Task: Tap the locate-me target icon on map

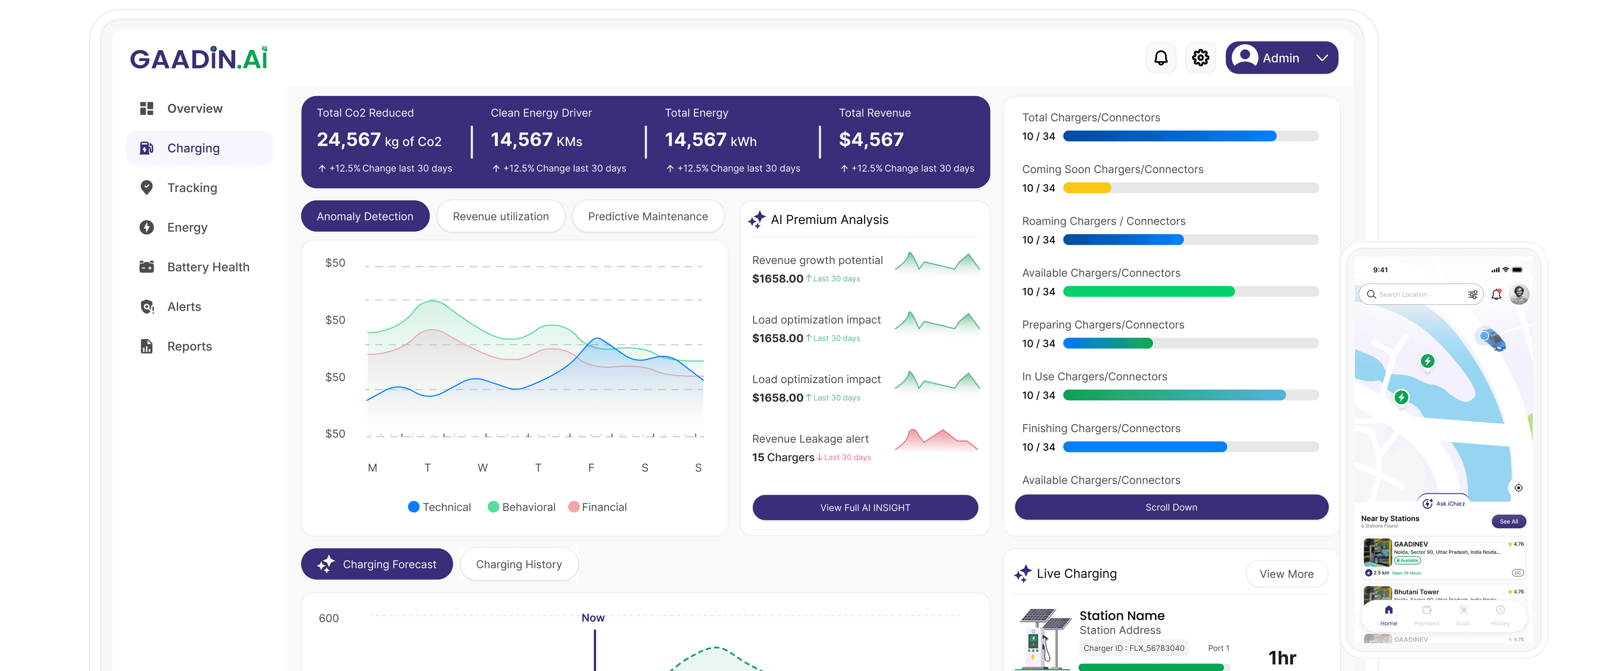Action: (1519, 488)
